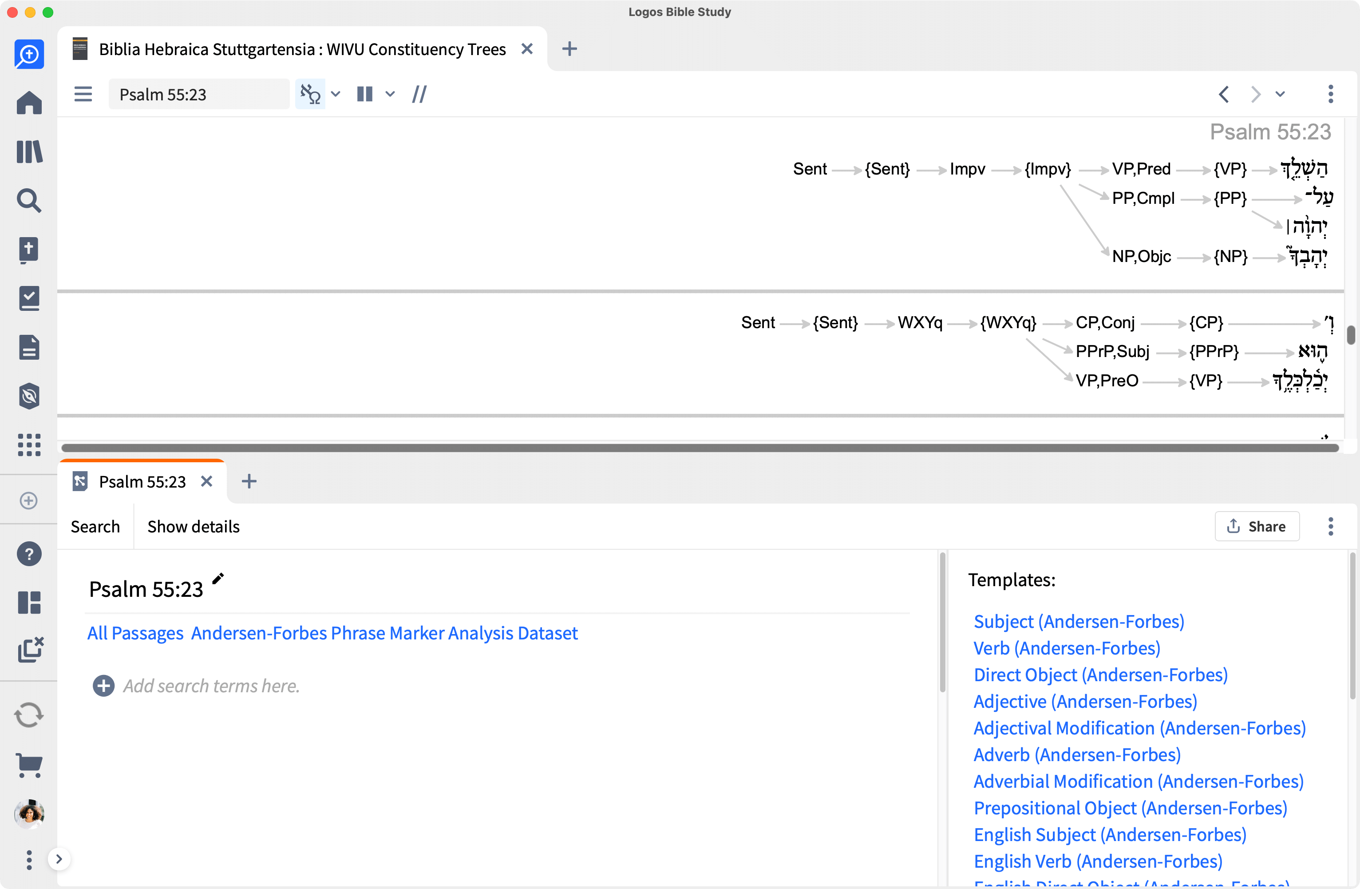Edit the Psalm 55:23 title with pencil
This screenshot has width=1360, height=889.
(217, 579)
